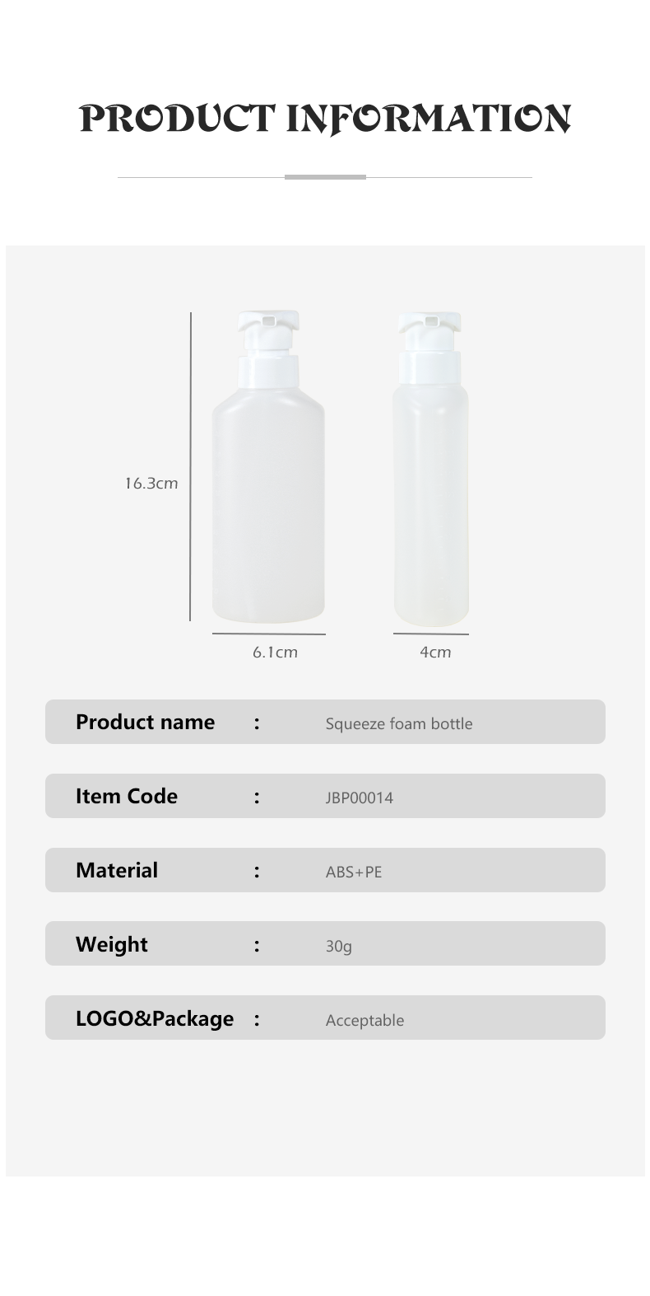
Task: Click the Material row label
Action: point(117,871)
